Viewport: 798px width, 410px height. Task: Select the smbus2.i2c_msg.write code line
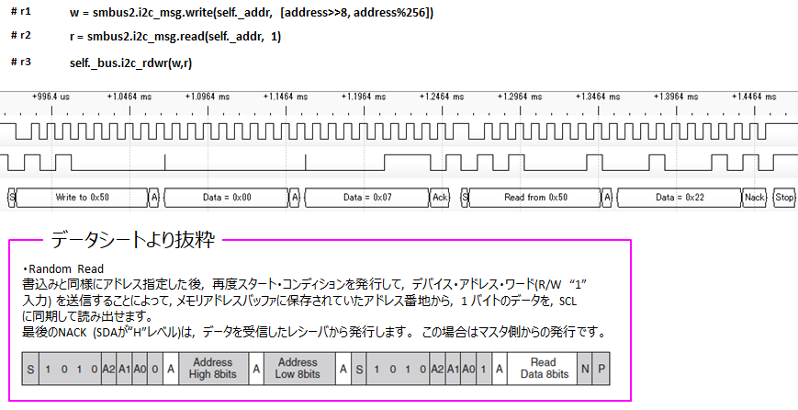[x=252, y=13]
